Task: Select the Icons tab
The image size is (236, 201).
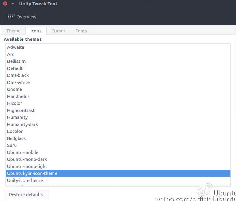Action: point(36,31)
